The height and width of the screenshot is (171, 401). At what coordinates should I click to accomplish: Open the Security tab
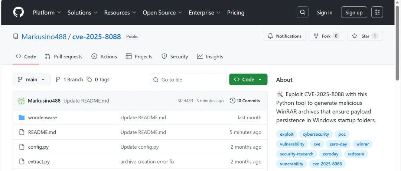coord(175,57)
